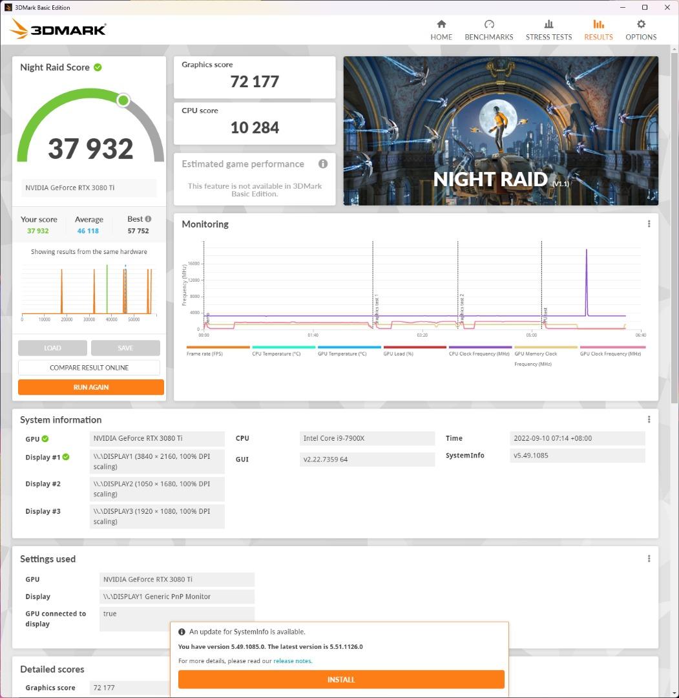Install the SystemInfo update
Image resolution: width=679 pixels, height=698 pixels.
(x=341, y=679)
